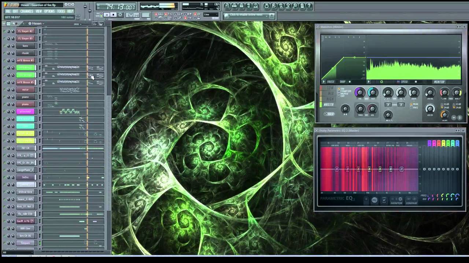
Task: Click the yellow band type selector in EQ 2
Action: (x=443, y=143)
